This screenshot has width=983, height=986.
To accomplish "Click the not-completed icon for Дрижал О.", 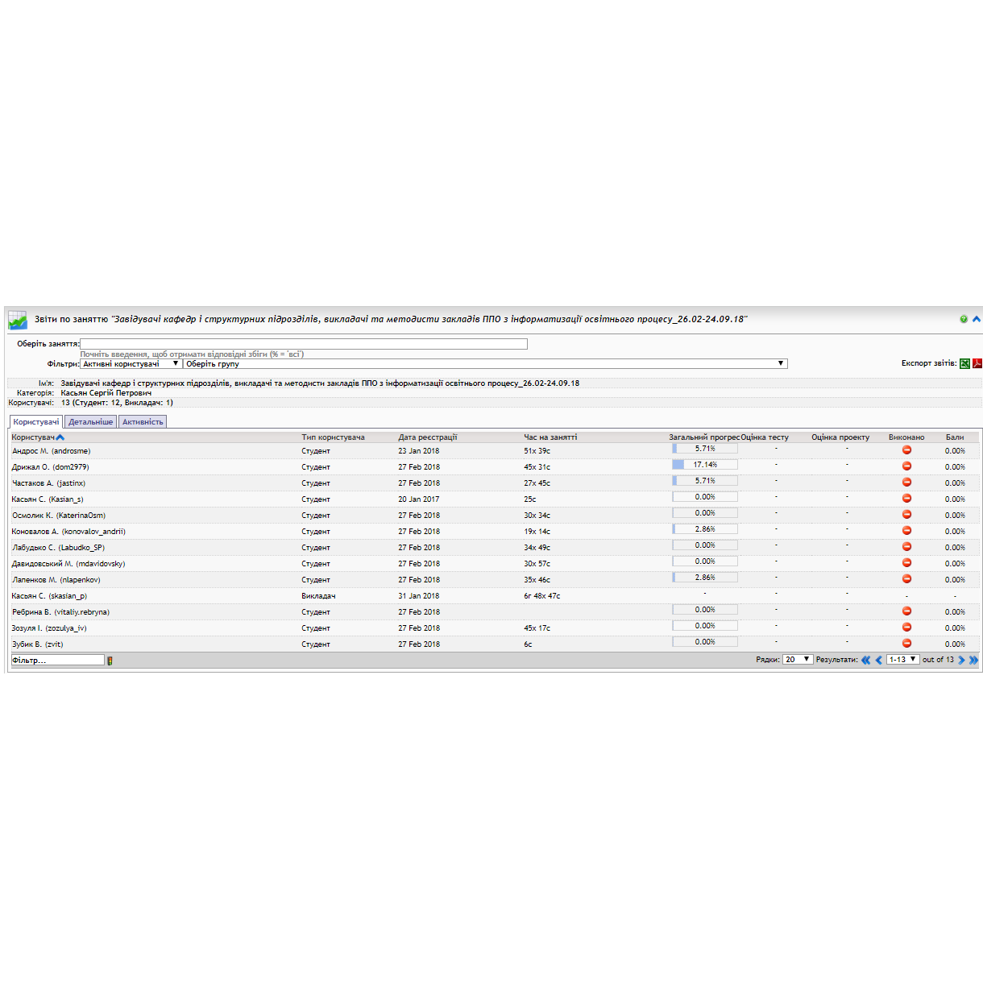I will click(x=906, y=466).
